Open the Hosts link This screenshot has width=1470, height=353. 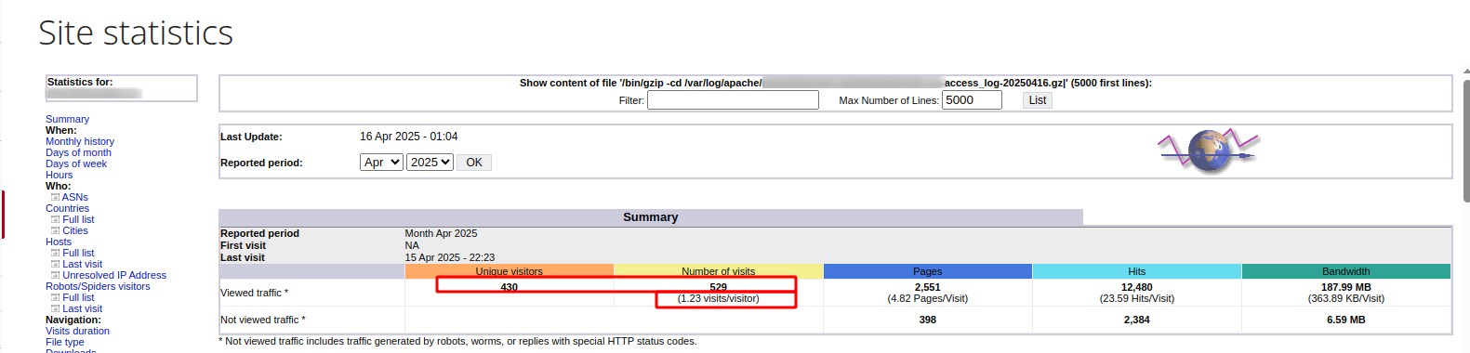(59, 242)
